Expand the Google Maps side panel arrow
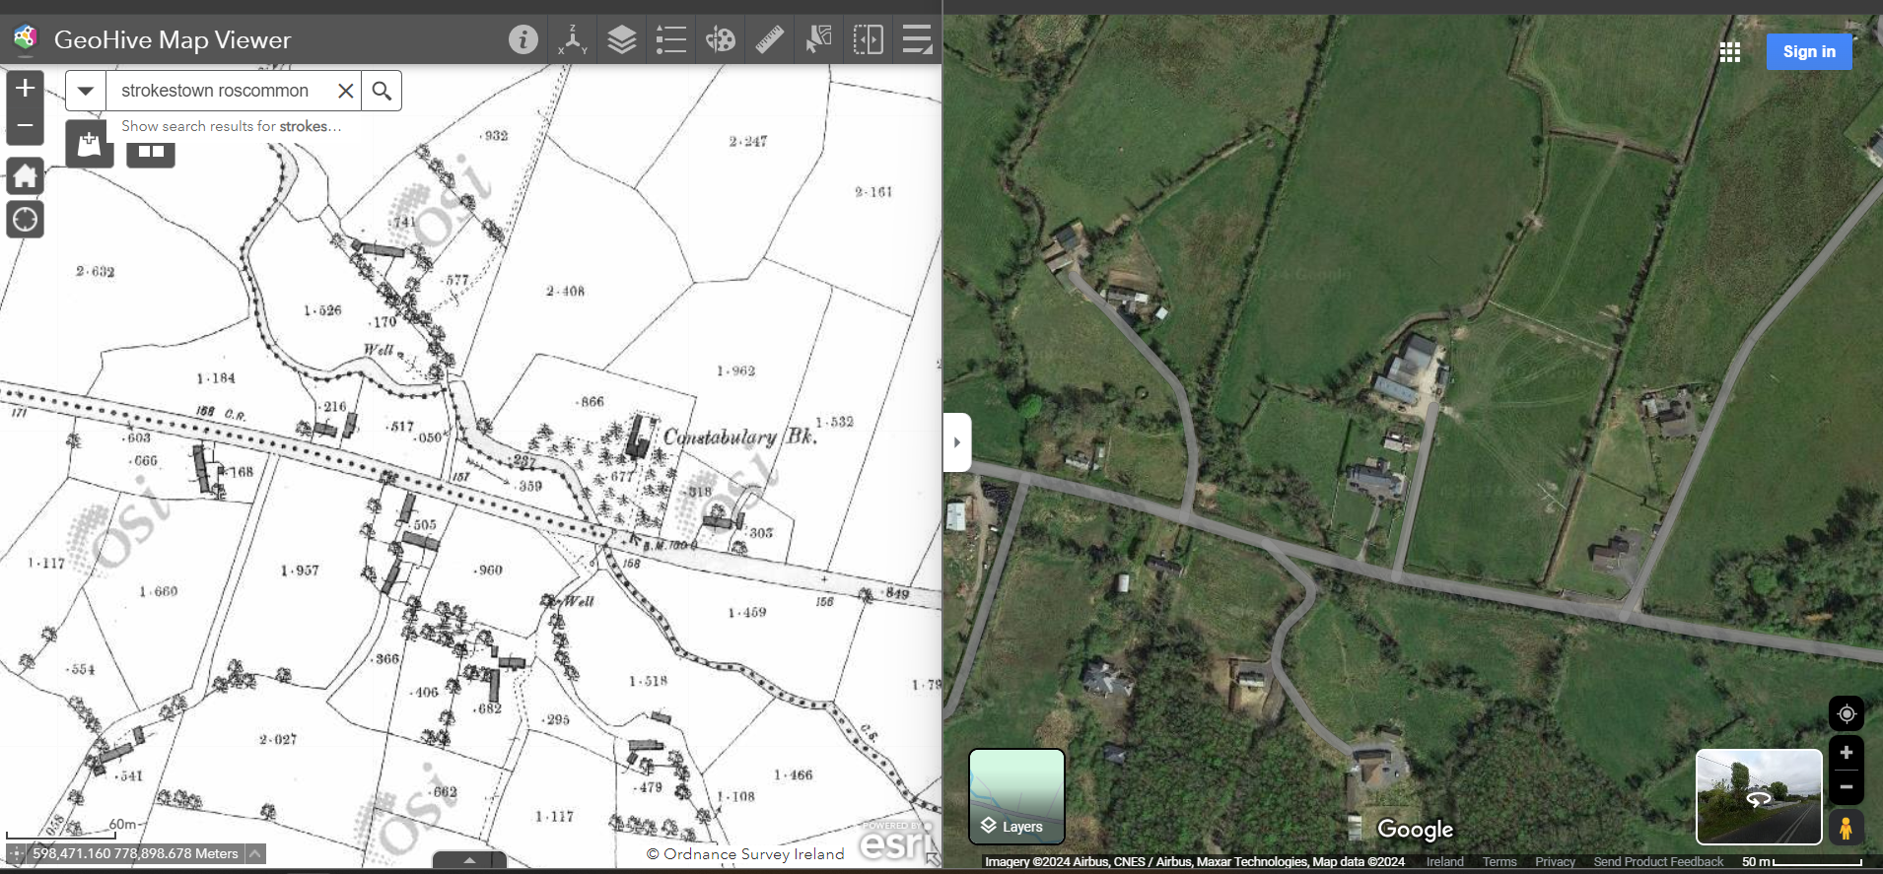 [x=957, y=442]
